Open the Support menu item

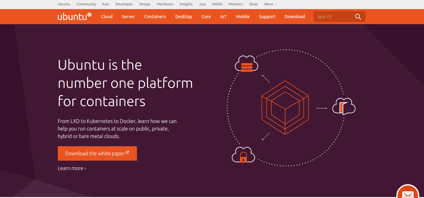267,17
